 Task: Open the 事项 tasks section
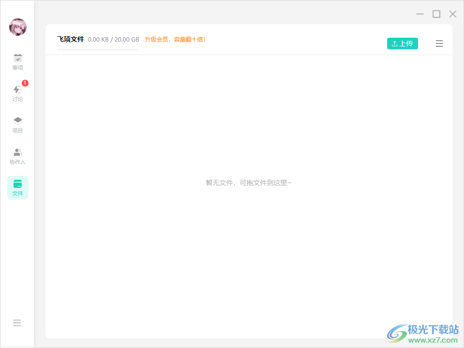[x=18, y=62]
